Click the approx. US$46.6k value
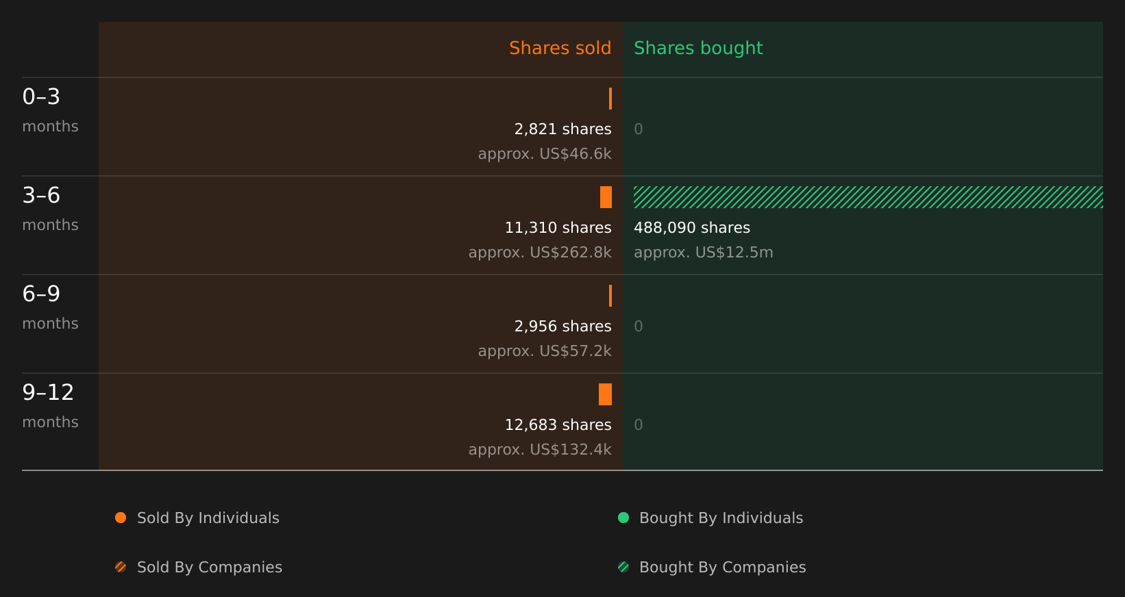Screen dimensions: 1125x597 pos(545,154)
